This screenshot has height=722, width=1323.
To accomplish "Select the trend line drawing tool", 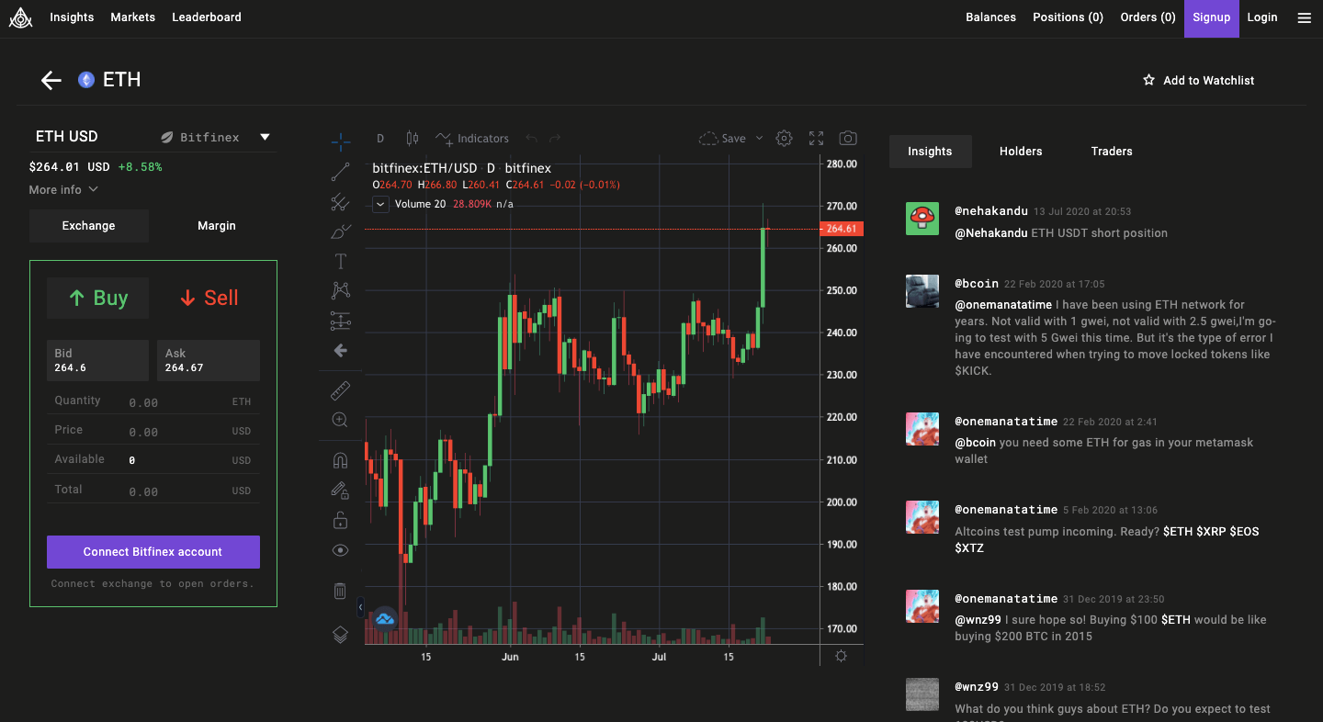I will (340, 172).
